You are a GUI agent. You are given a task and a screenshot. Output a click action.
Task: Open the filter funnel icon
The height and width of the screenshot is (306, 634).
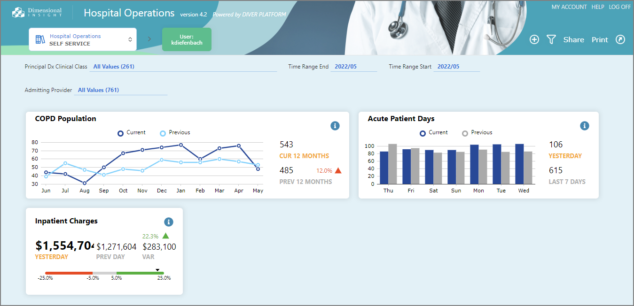coord(551,40)
